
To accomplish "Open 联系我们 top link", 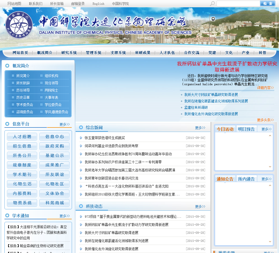I will point(36,4).
